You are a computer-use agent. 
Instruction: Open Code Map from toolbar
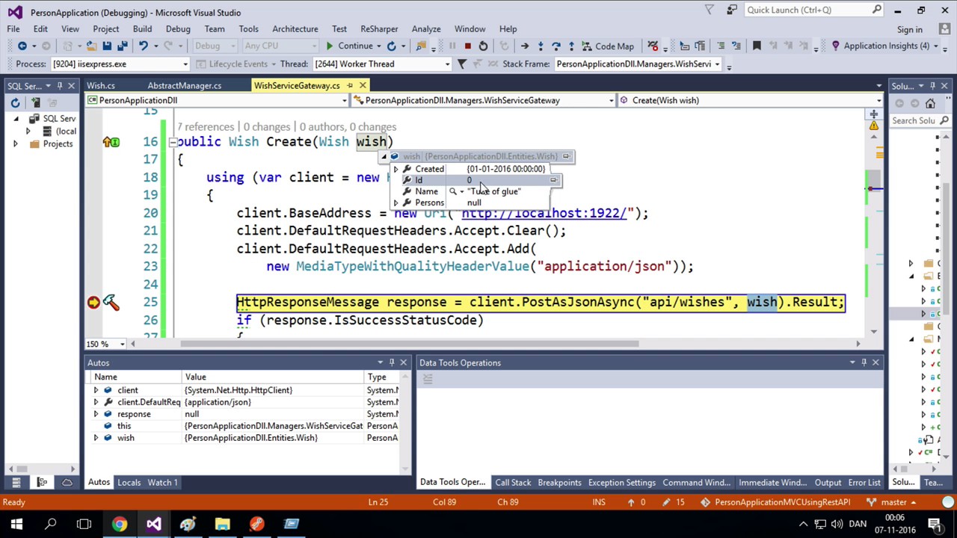coord(607,46)
